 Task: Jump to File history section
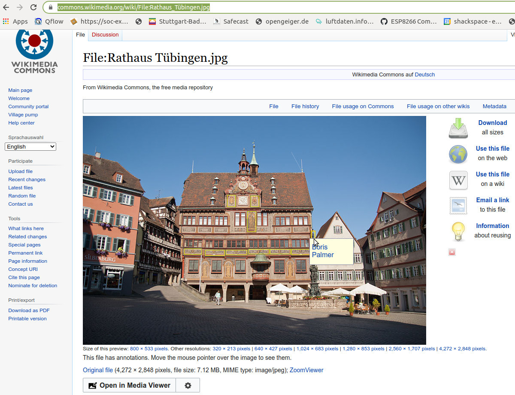click(305, 106)
